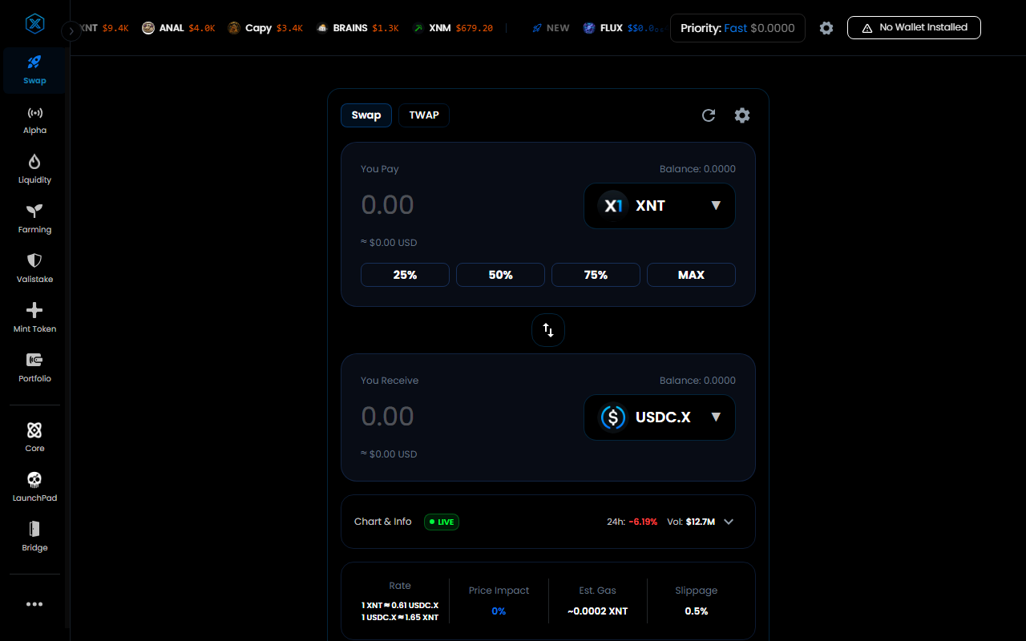
Task: Click the LIVE status badge
Action: point(442,522)
